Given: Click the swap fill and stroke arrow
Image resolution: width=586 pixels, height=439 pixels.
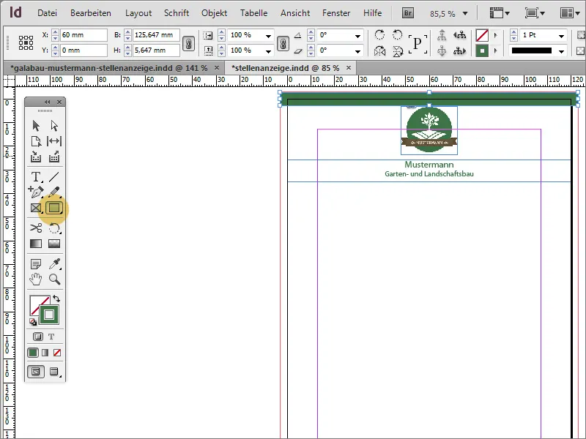Looking at the screenshot, I should [x=56, y=299].
